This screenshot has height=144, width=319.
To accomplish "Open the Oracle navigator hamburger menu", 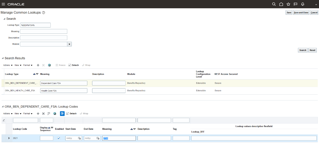I will click(3, 4).
